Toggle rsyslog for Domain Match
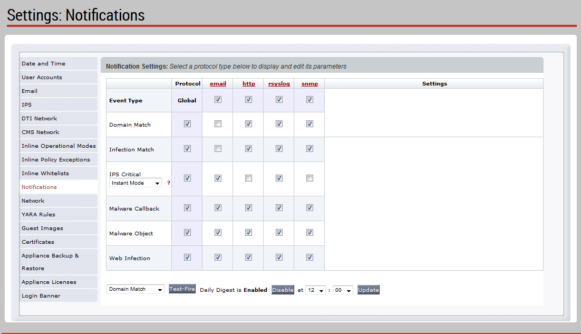This screenshot has height=334, width=581. [279, 124]
